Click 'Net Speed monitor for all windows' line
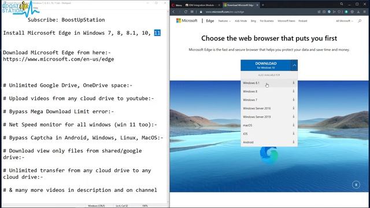 [x=80, y=125]
